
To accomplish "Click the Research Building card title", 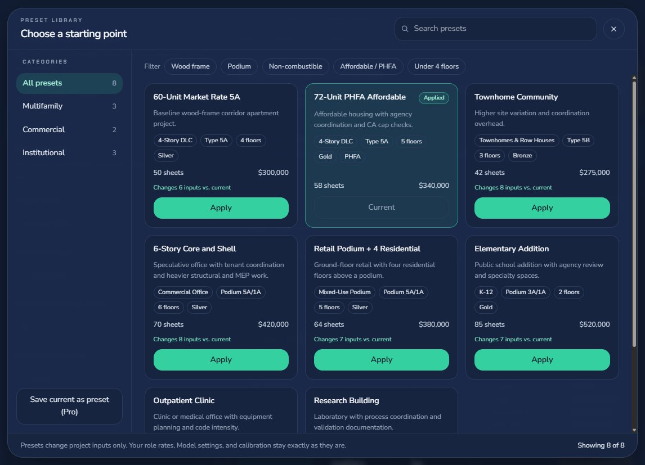I will point(346,400).
